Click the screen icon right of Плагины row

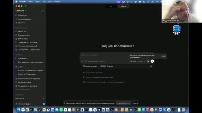click(x=151, y=66)
